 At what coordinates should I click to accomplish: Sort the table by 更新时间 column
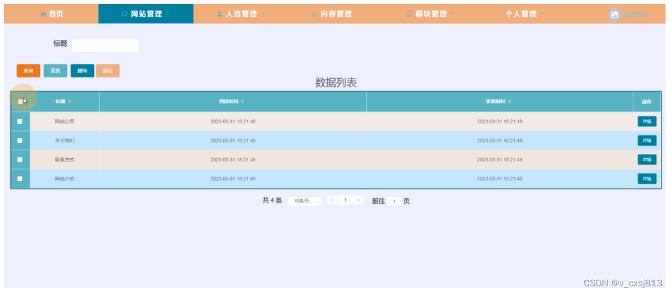[x=499, y=102]
